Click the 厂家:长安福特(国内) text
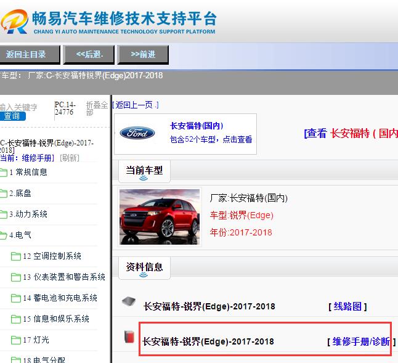The image size is (398, 363). tap(248, 198)
